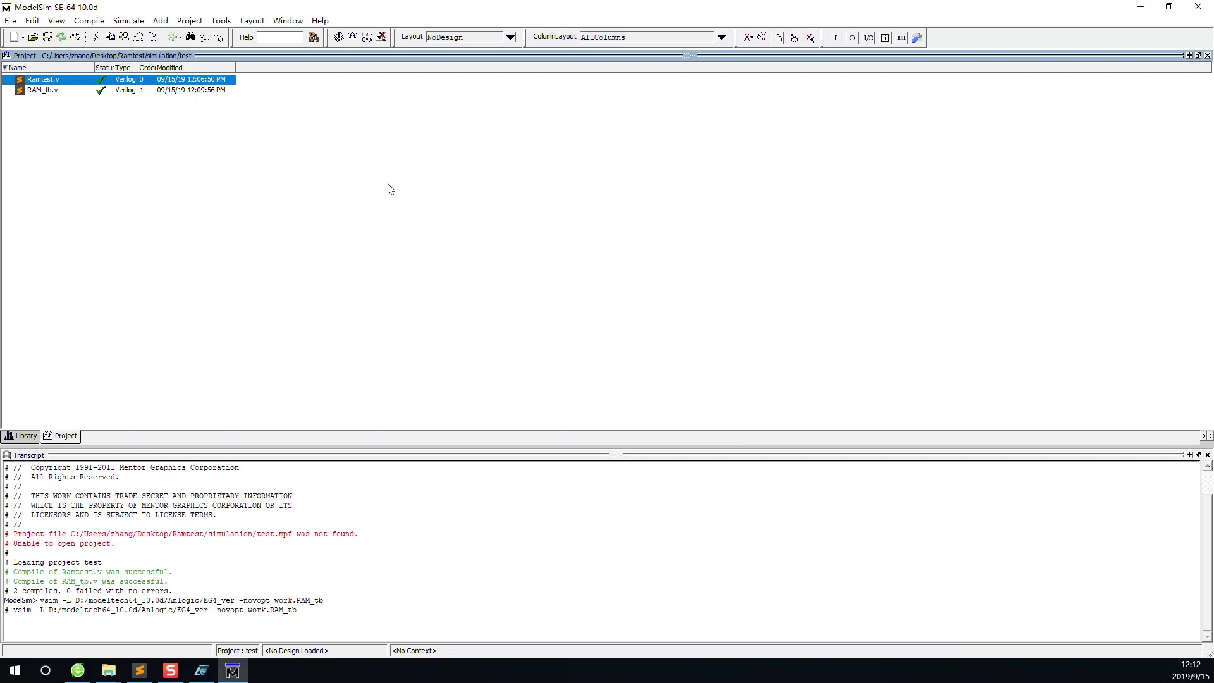
Task: Undock the Project pane
Action: click(1198, 56)
